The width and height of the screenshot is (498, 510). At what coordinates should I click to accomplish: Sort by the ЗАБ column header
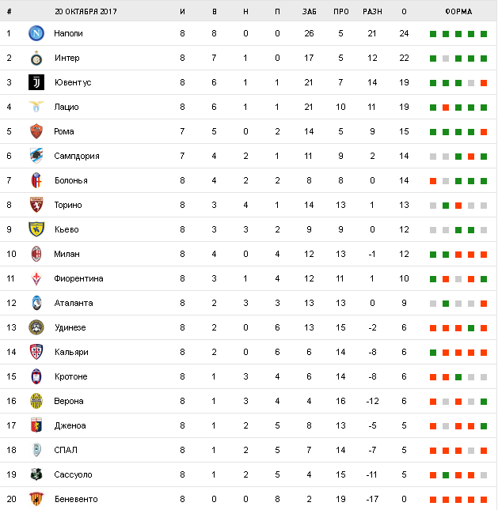coord(309,12)
